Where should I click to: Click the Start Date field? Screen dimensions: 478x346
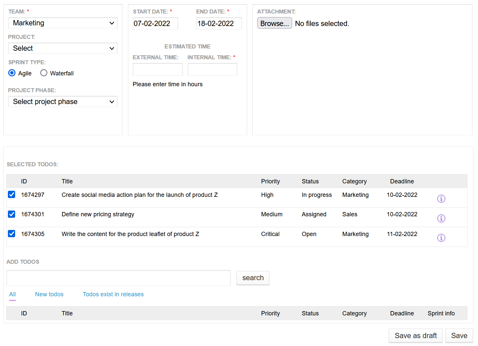(x=155, y=24)
